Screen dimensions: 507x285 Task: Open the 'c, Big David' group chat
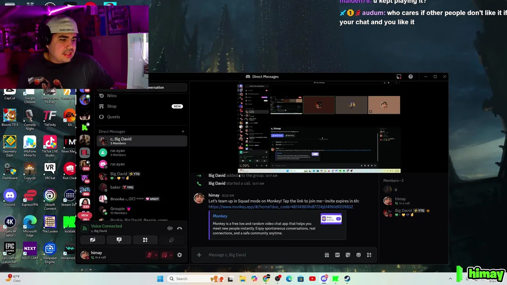(142, 141)
